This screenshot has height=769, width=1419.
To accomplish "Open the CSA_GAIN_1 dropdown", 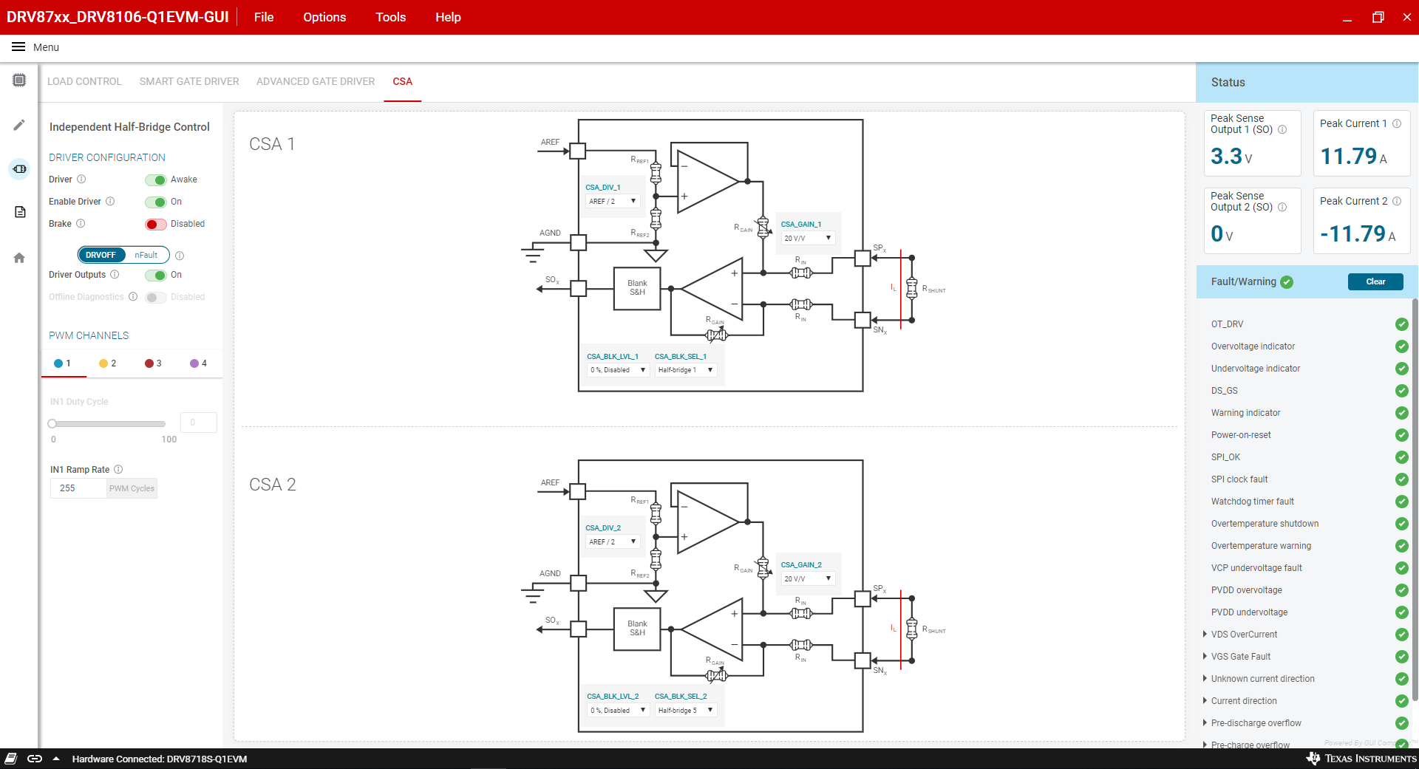I will point(809,239).
